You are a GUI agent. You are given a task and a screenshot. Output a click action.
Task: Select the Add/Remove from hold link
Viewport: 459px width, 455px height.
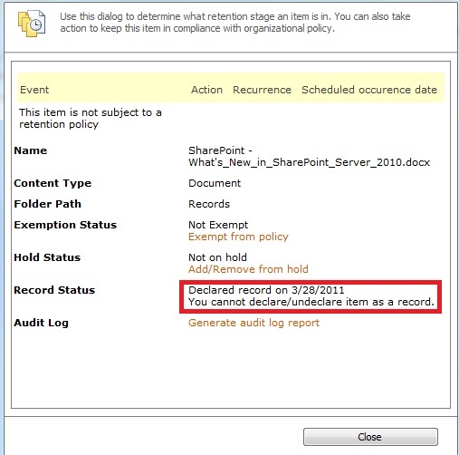click(x=248, y=269)
